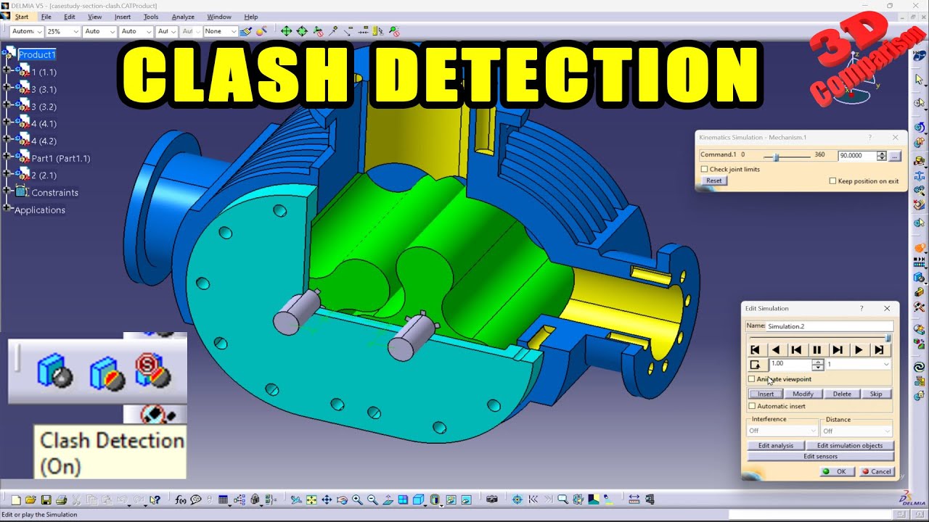Screen dimensions: 929x522
Task: Click the Zoom Out magnifier icon
Action: pos(372,500)
